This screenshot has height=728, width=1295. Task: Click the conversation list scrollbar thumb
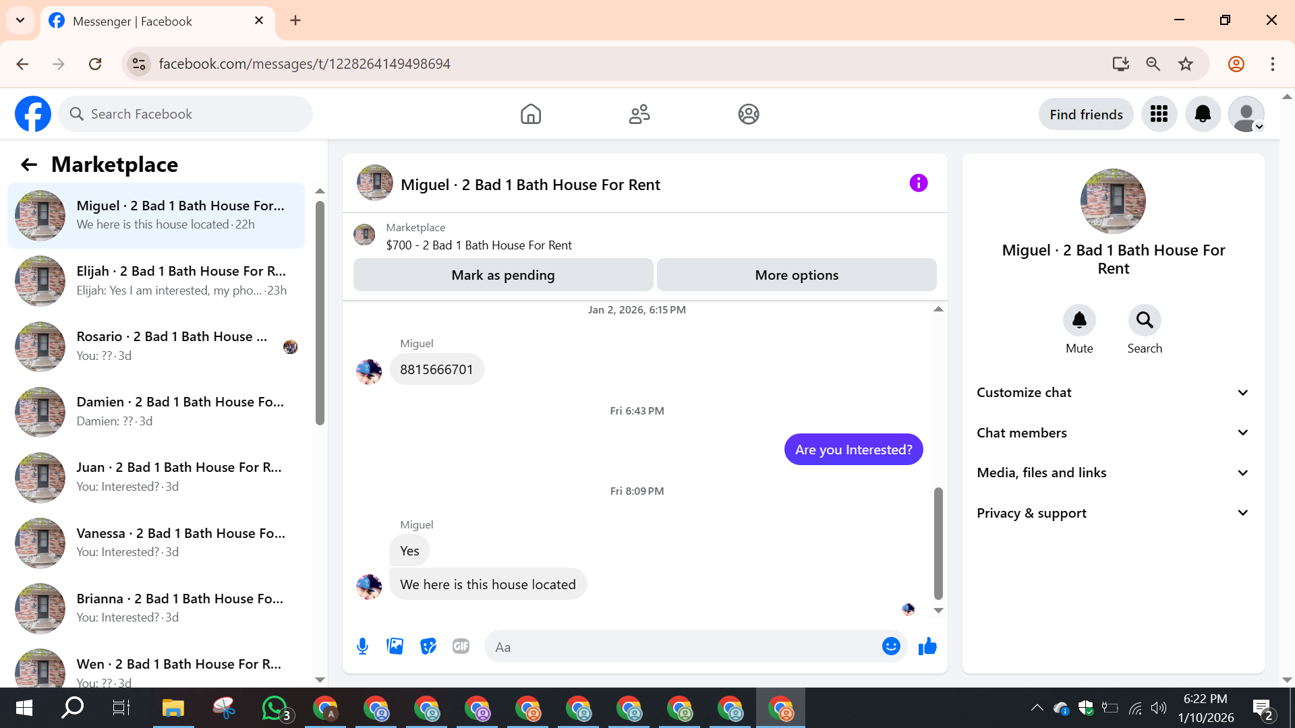click(320, 313)
